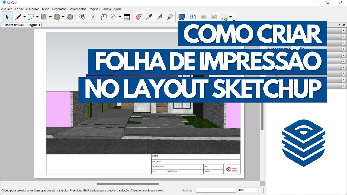
Task: Pin the tray panel with pushpin icon
Action: pyautogui.click(x=339, y=25)
